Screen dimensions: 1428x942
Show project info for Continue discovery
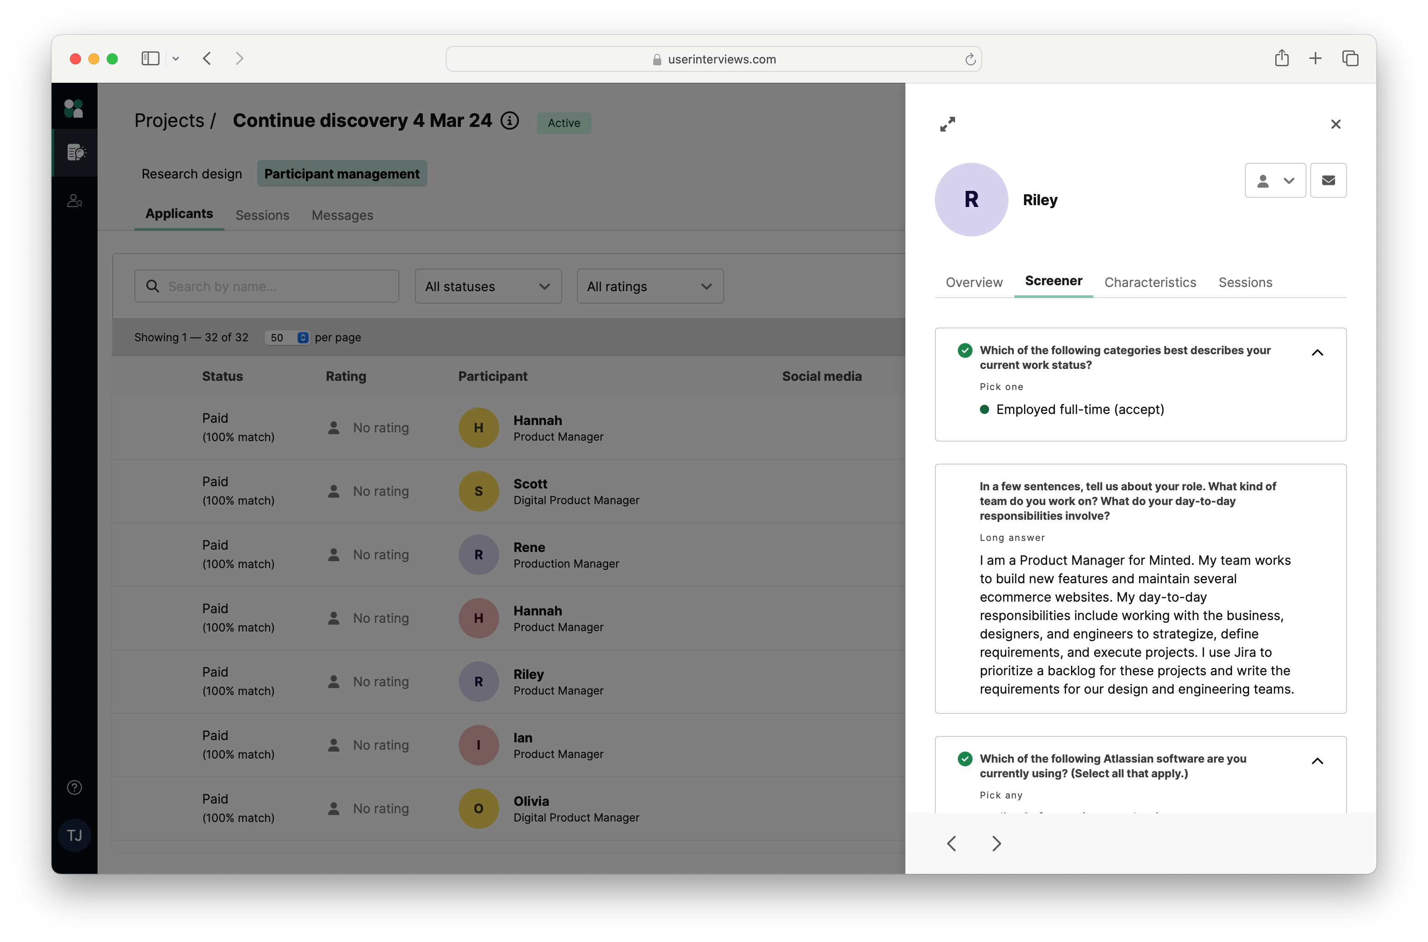509,120
